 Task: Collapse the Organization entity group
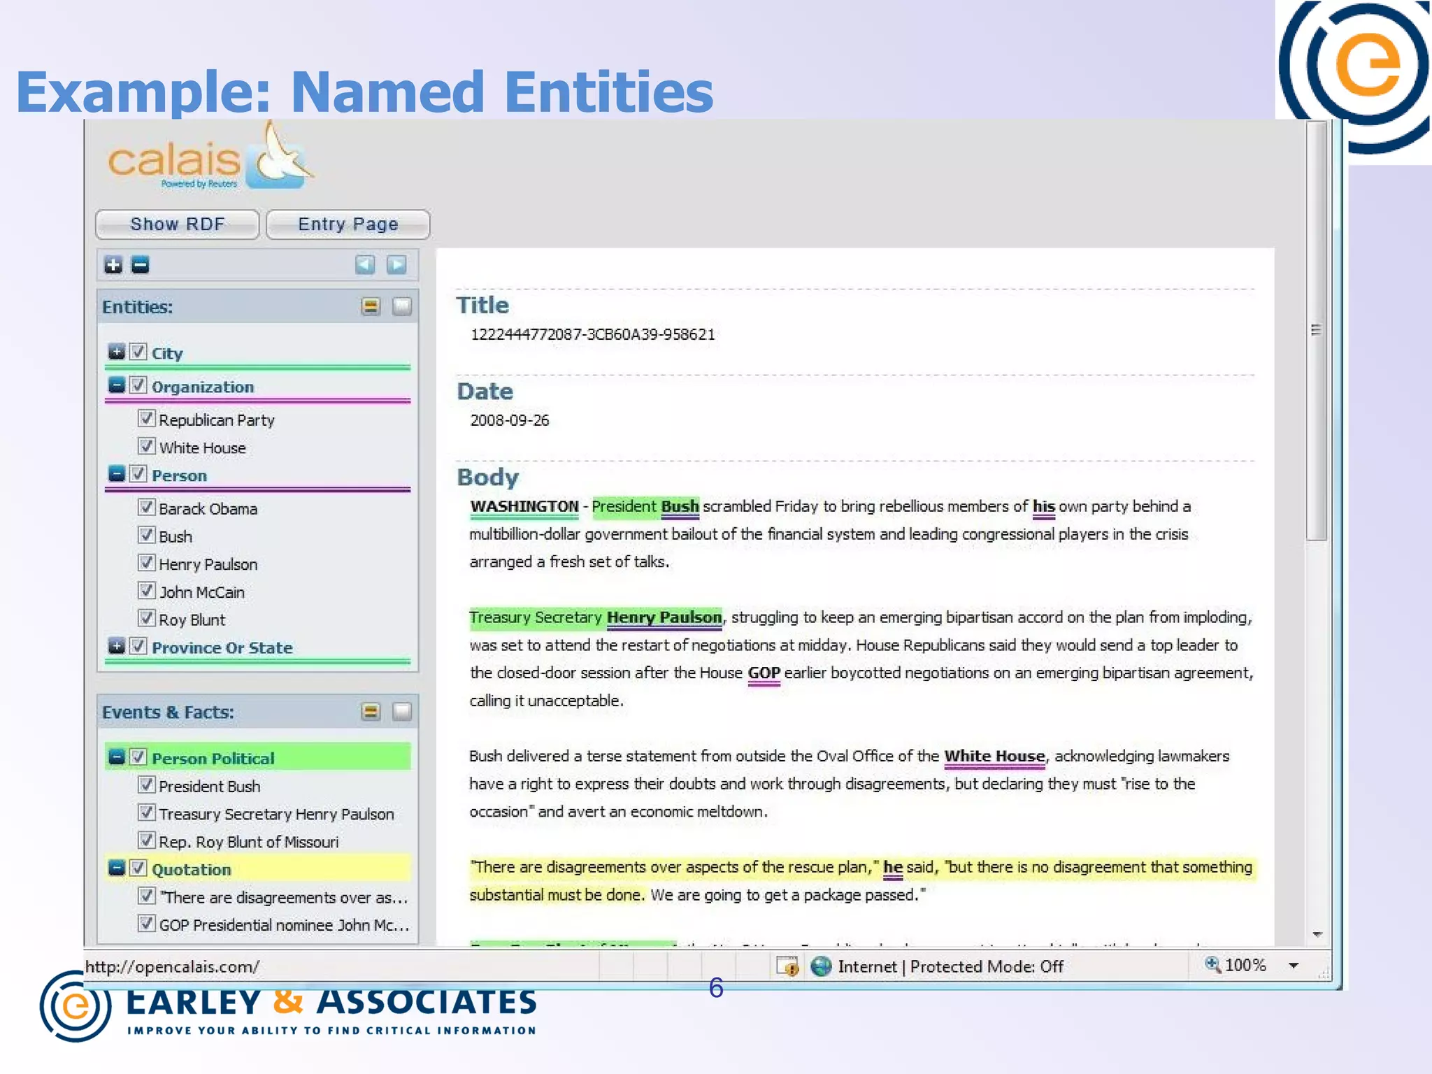pyautogui.click(x=117, y=385)
